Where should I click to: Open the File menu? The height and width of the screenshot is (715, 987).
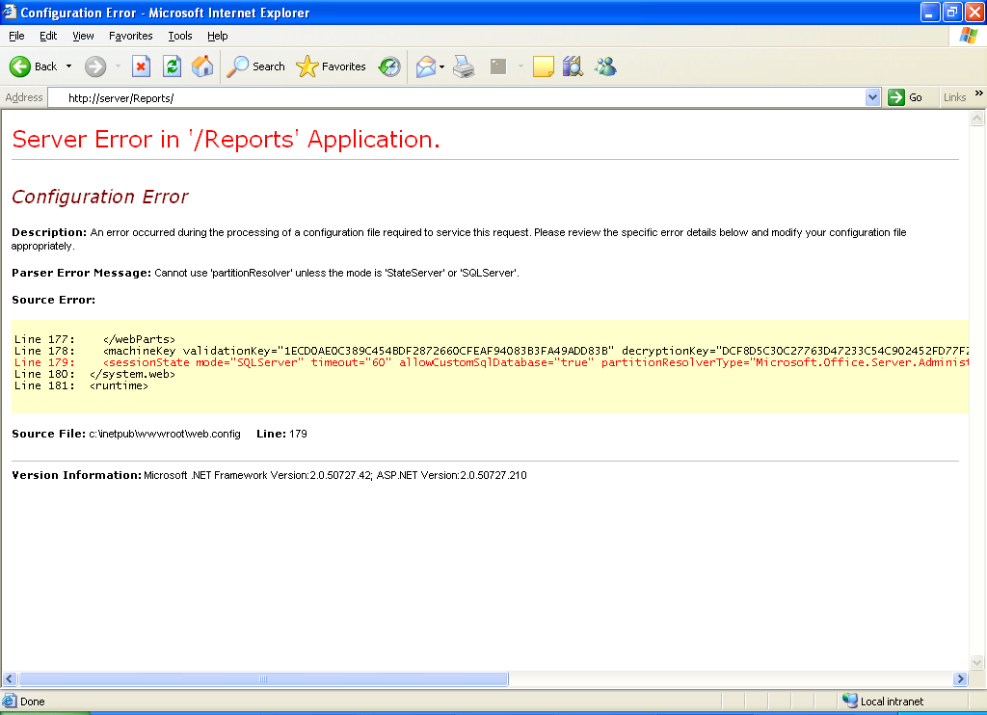(17, 36)
